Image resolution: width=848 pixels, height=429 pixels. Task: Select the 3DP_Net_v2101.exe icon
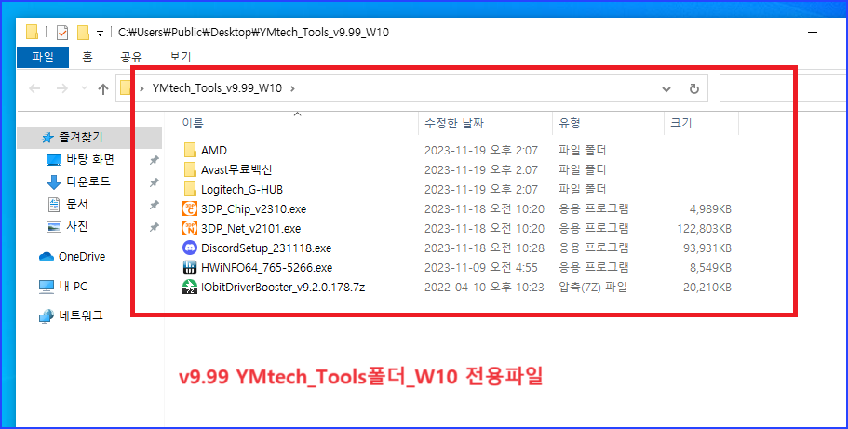click(x=190, y=228)
